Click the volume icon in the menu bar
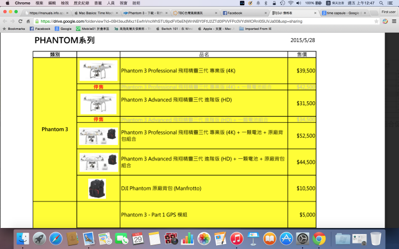This screenshot has width=399, height=249. tap(299, 3)
